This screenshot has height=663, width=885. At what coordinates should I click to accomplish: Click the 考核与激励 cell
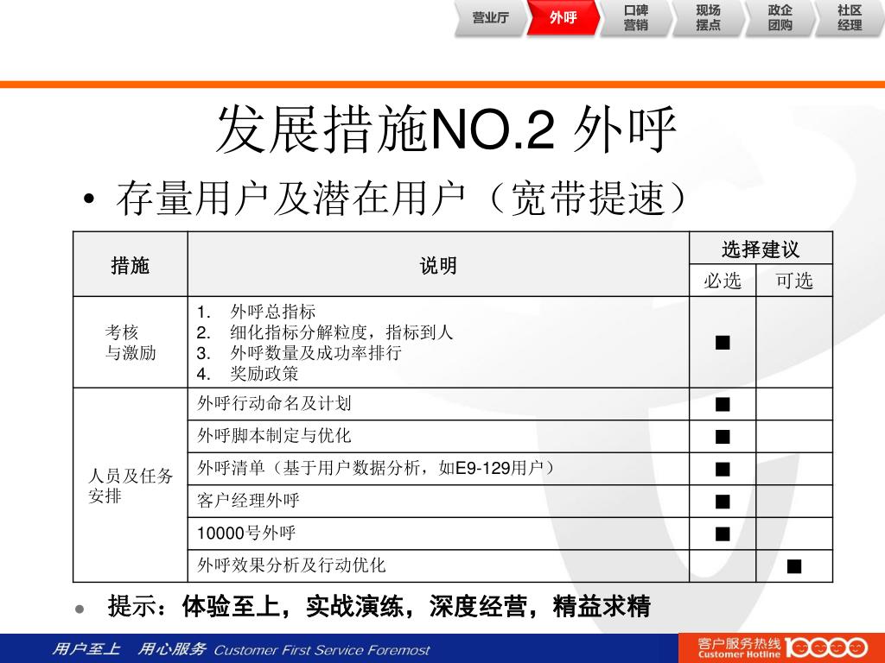[x=131, y=342]
